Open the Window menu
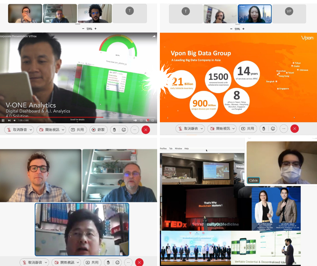The width and height of the screenshot is (317, 266). pyautogui.click(x=178, y=149)
